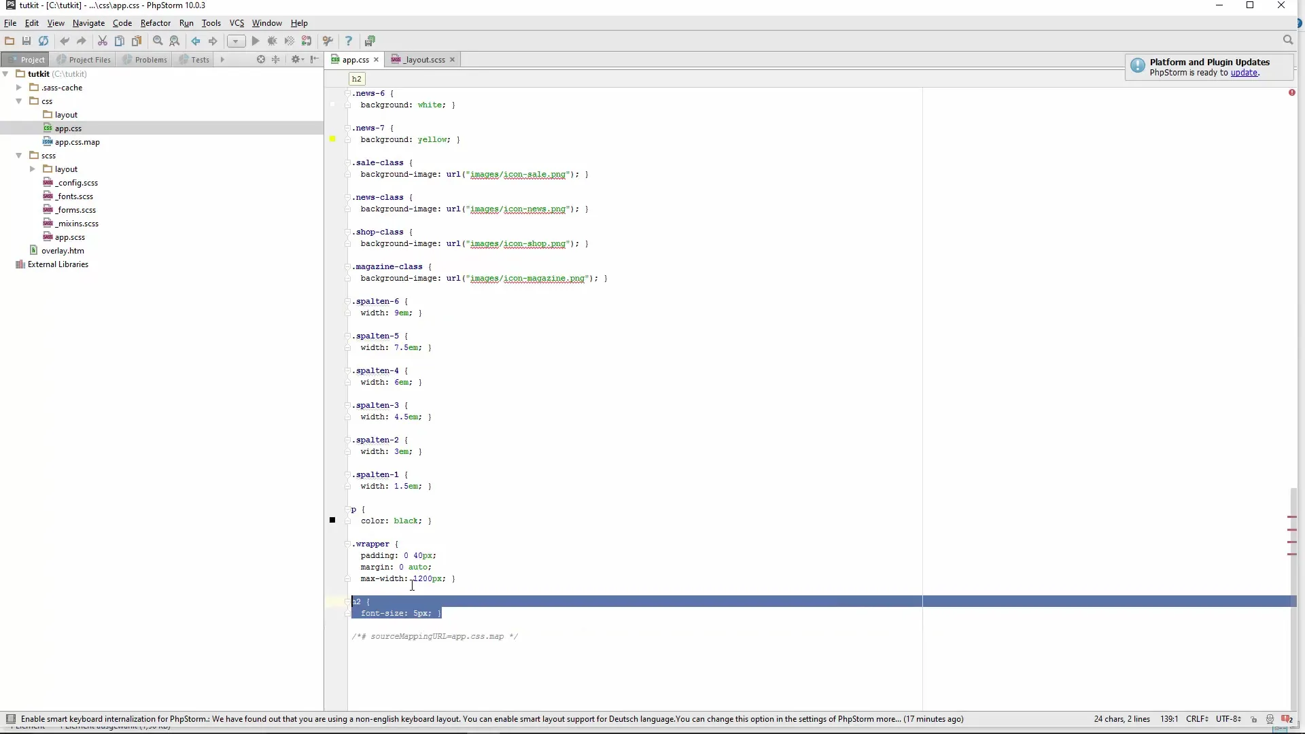Switch to the Problems tab

point(145,60)
